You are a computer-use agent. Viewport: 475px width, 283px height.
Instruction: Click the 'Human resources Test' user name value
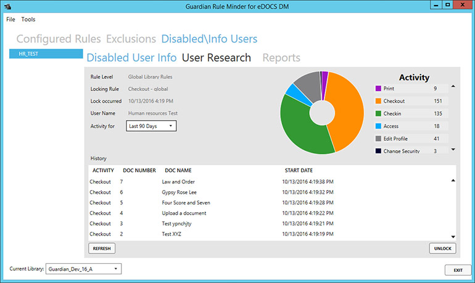(x=153, y=113)
